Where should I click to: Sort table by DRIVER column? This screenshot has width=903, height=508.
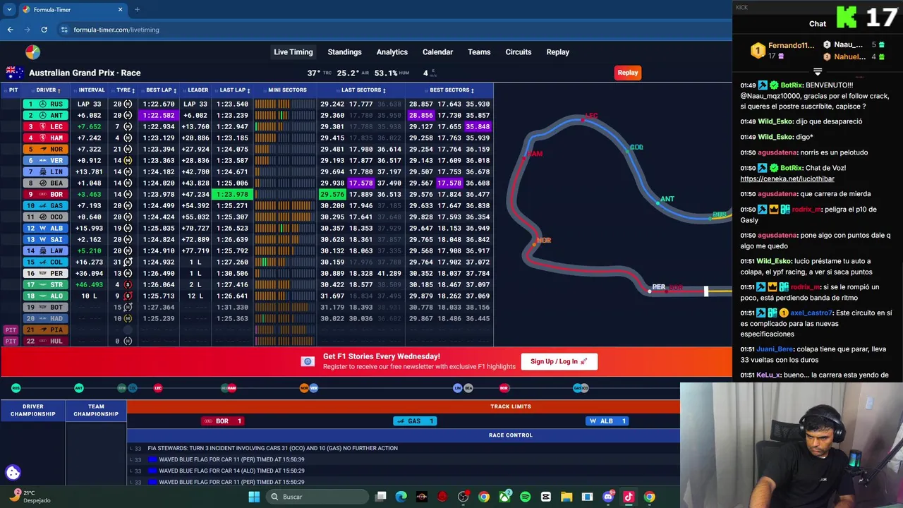(48, 90)
